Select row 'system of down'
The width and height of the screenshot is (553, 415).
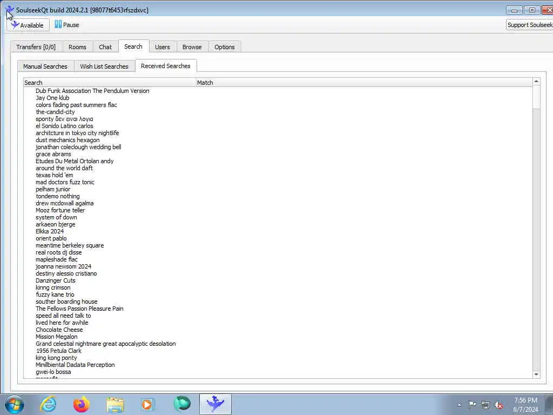coord(56,217)
